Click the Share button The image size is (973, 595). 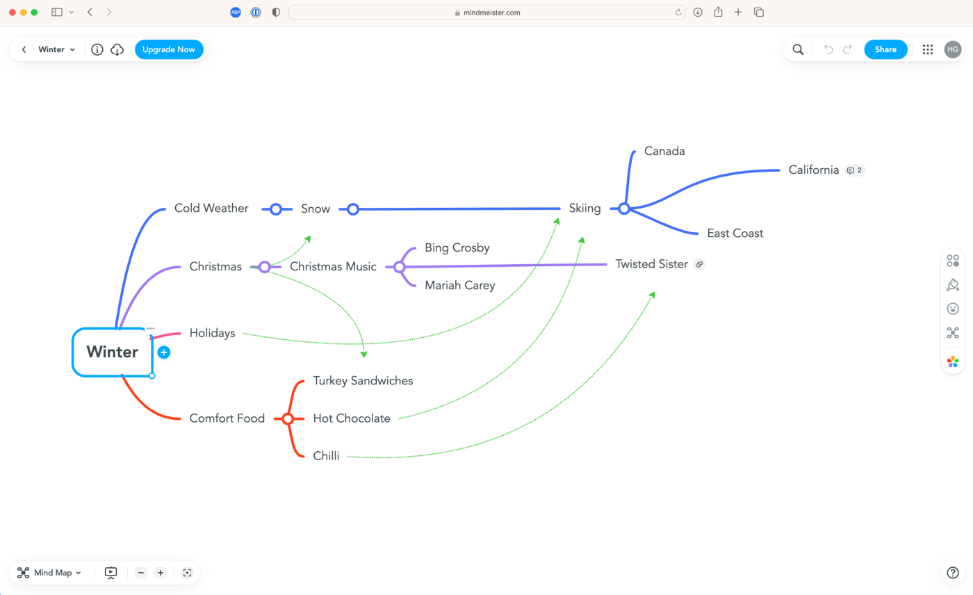coord(885,49)
